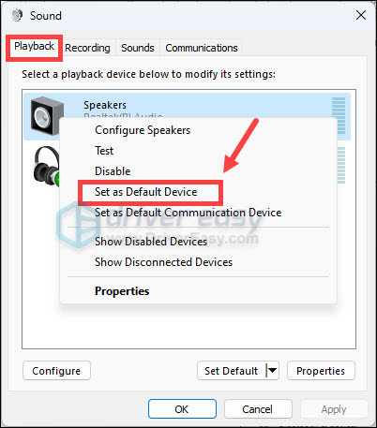Image resolution: width=377 pixels, height=428 pixels.
Task: Click the Sound dialog title icon
Action: (x=17, y=15)
